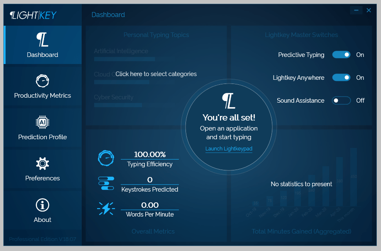Click the Typing Efficiency gauge icon

[106, 158]
